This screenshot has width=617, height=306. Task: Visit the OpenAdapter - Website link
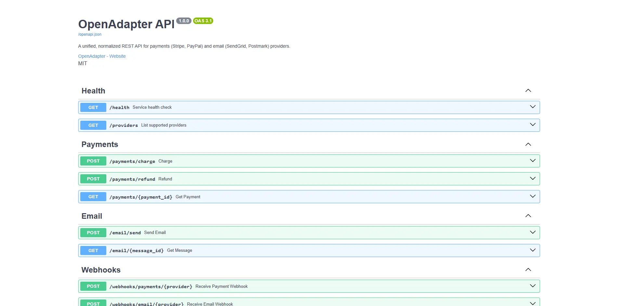(x=102, y=56)
